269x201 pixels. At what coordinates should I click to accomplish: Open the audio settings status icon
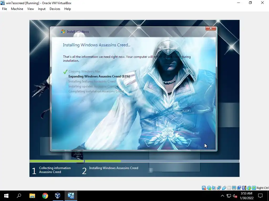pos(214,188)
